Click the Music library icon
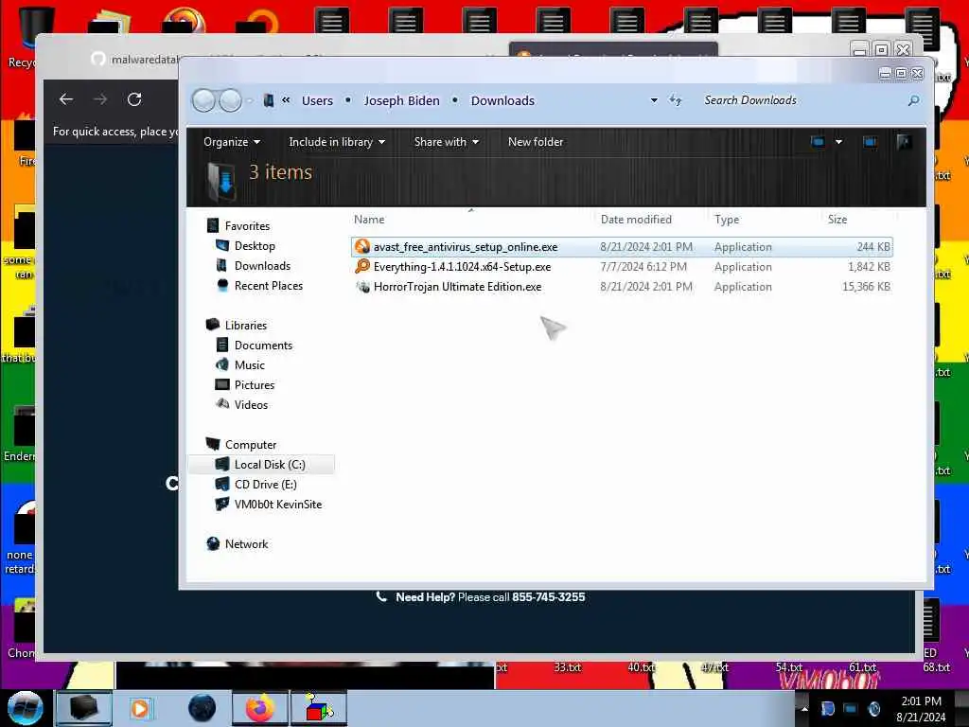 [x=222, y=364]
